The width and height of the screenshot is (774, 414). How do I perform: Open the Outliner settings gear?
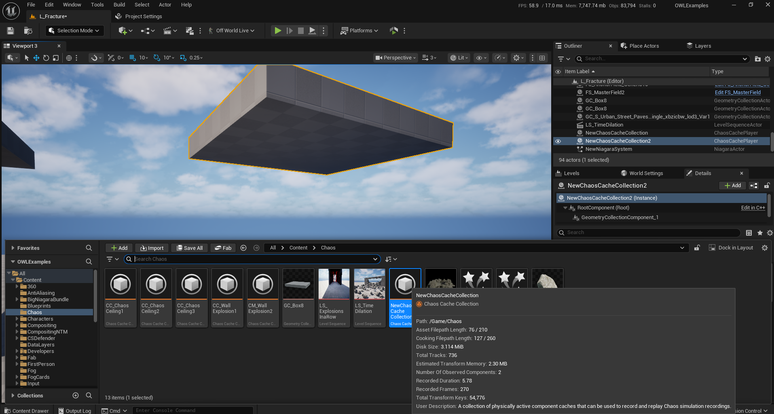pos(768,59)
